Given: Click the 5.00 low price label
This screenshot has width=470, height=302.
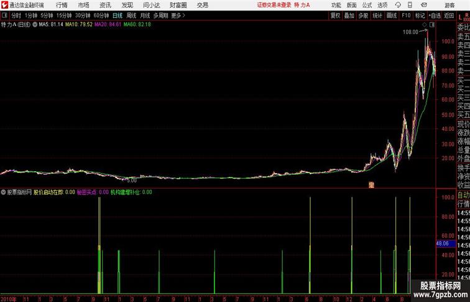Looking at the screenshot, I should (132, 180).
